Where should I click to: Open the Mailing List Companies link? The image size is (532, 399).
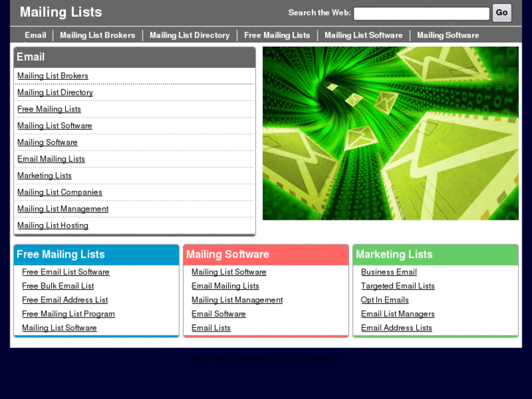(60, 193)
